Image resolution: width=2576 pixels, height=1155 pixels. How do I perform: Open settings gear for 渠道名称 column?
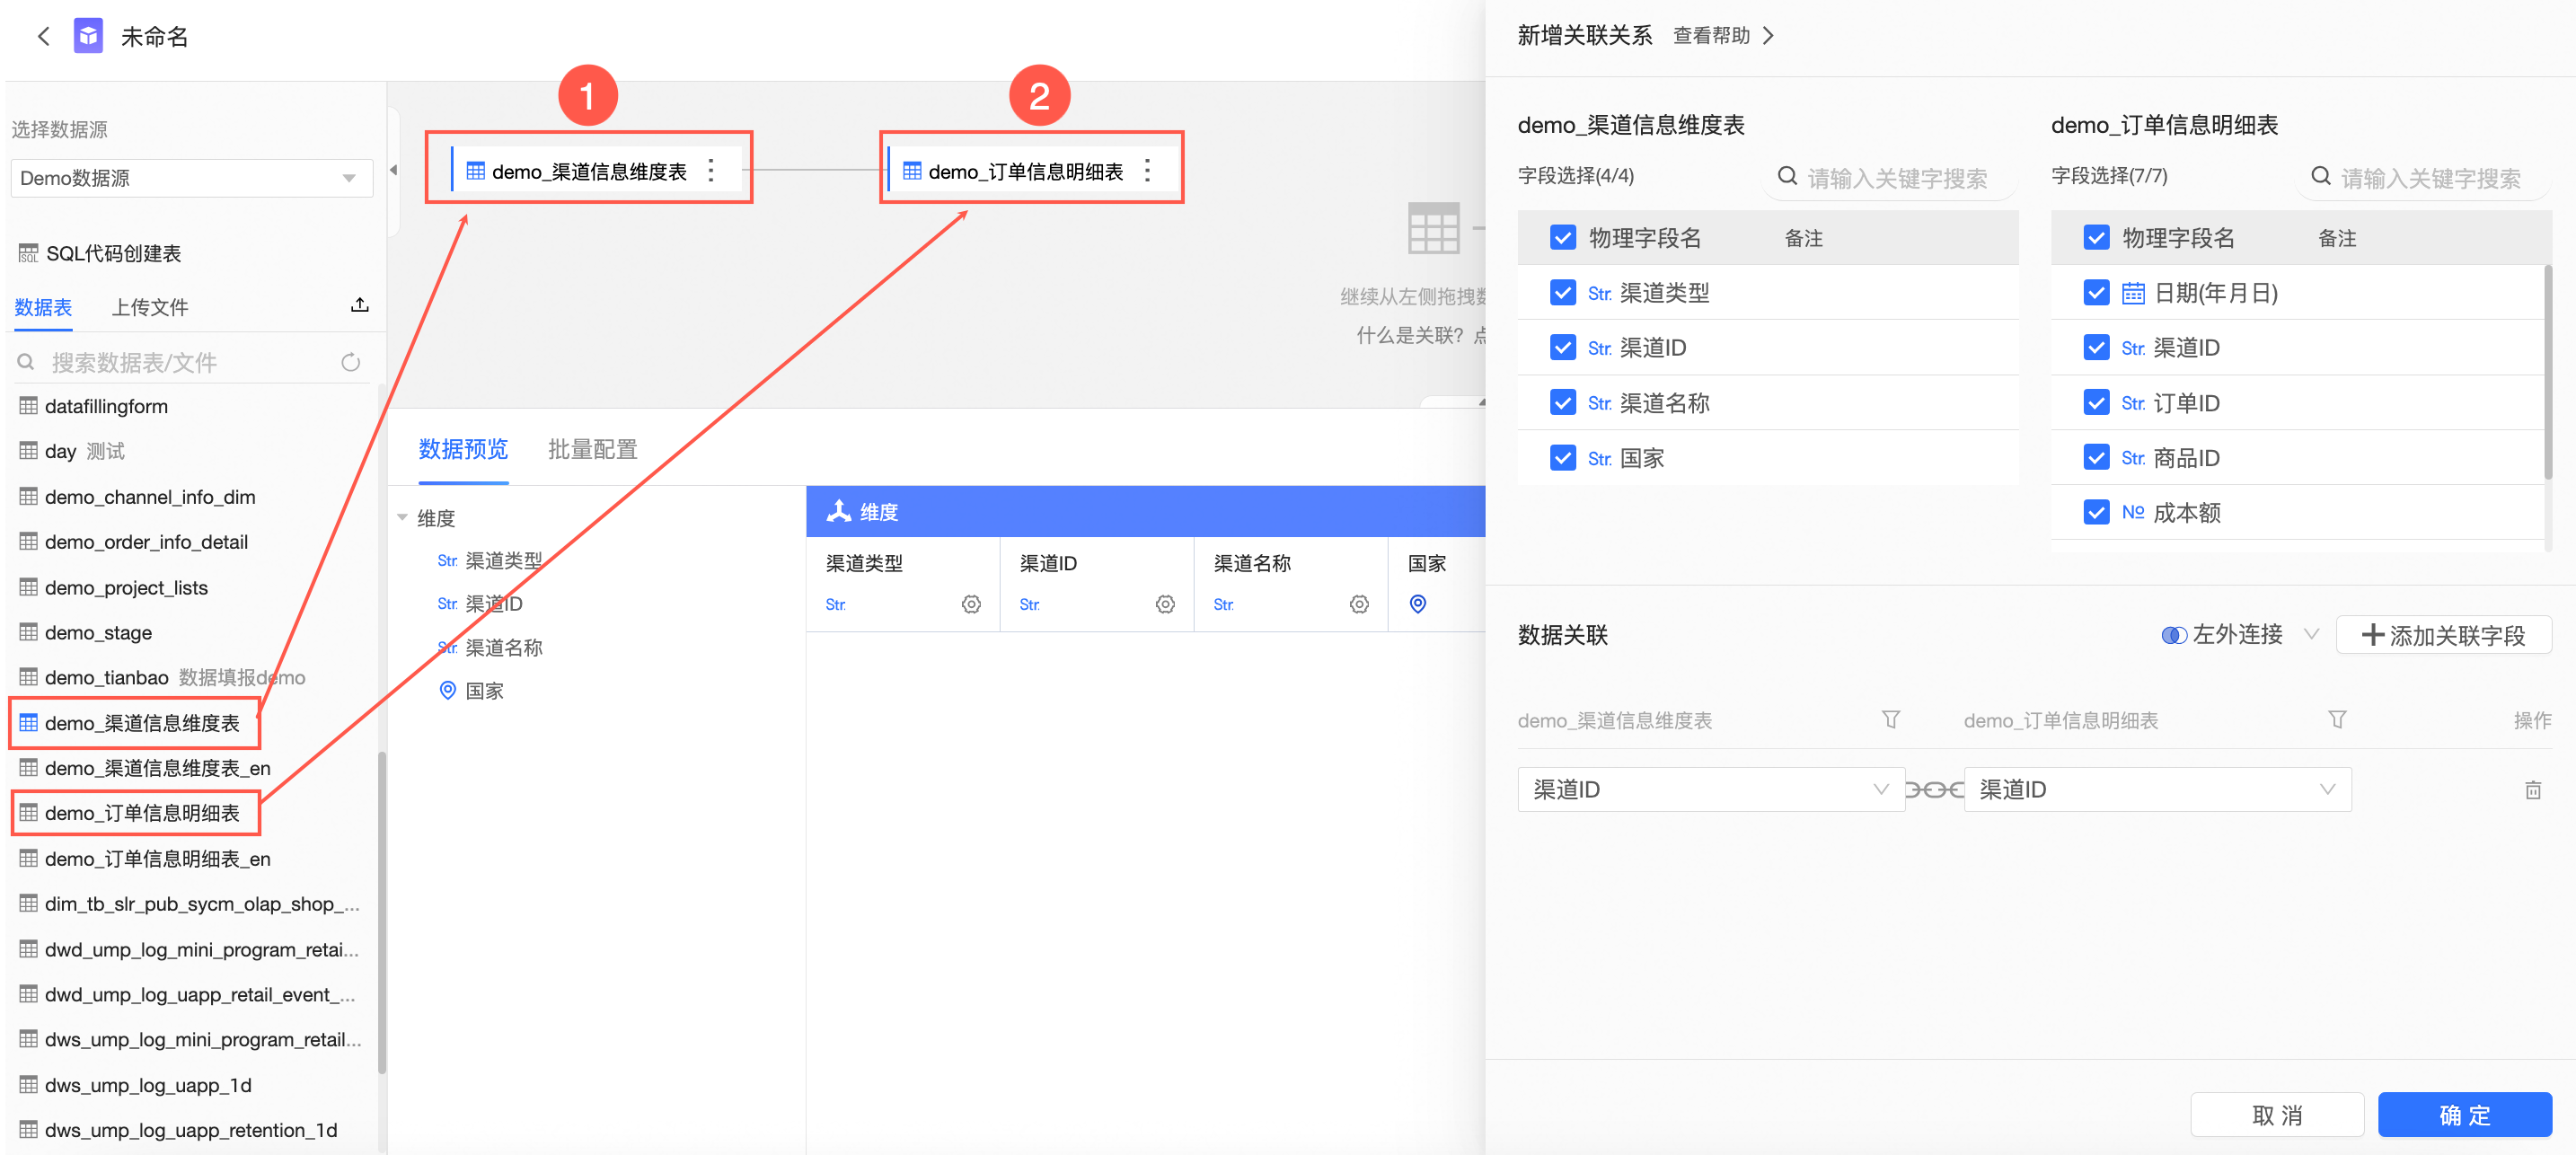[1359, 604]
